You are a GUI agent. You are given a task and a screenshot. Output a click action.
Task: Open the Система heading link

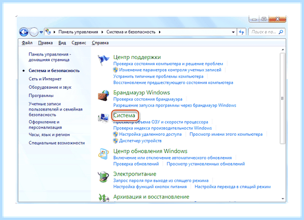tap(124, 116)
